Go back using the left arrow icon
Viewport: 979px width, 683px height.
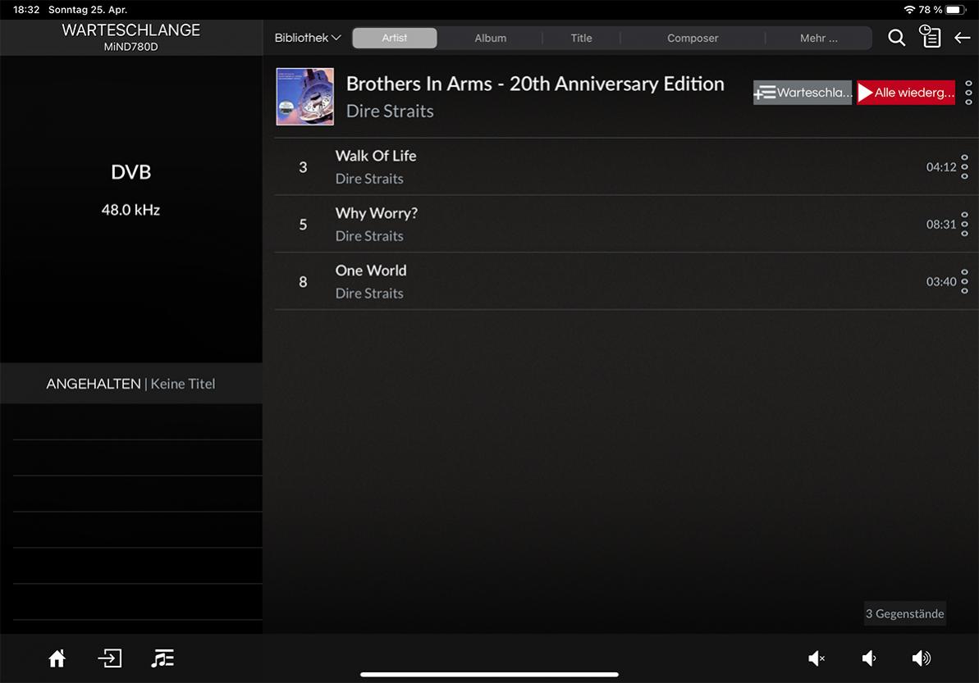tap(962, 38)
